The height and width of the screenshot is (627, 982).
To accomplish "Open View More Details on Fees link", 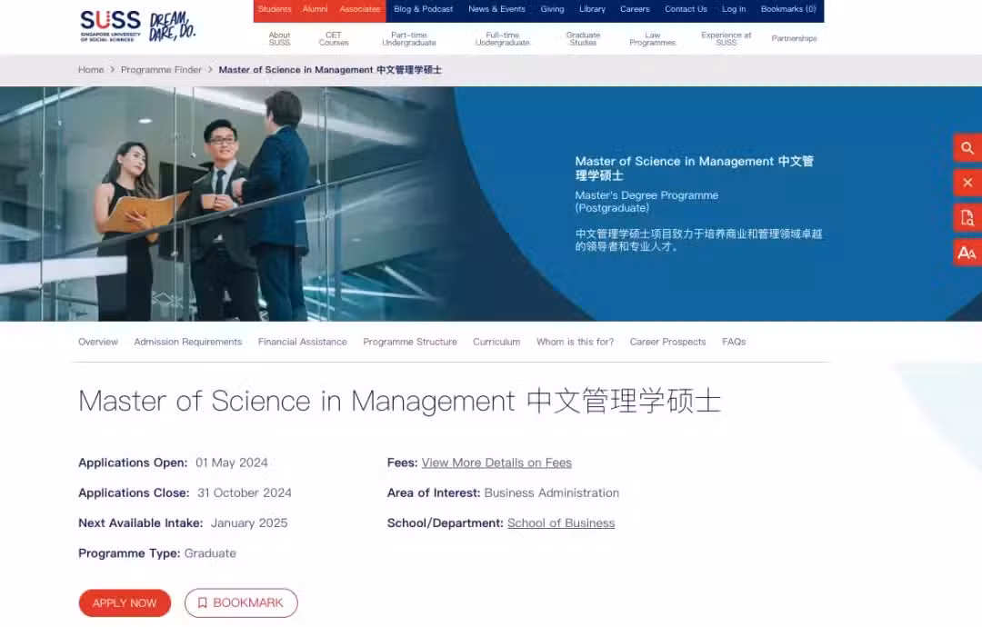I will click(x=496, y=463).
